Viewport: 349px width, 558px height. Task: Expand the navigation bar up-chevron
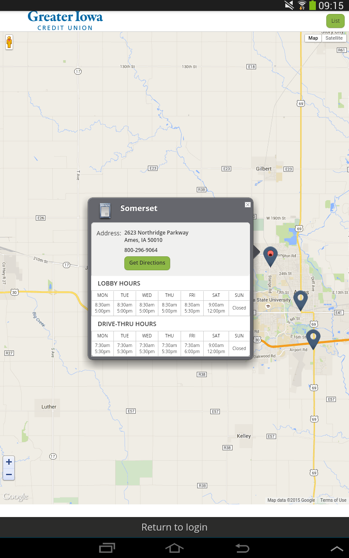click(337, 549)
